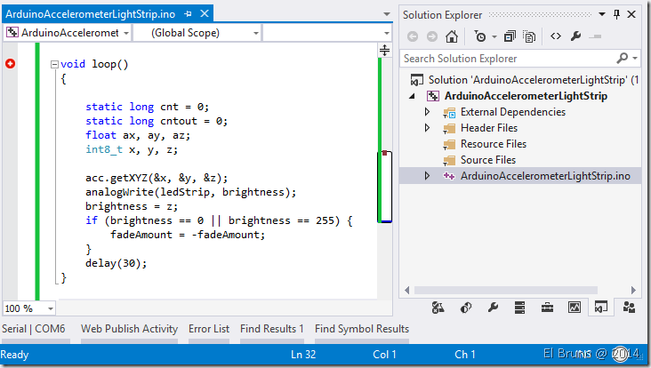Click Collapse All in Solution Explorer toolbar
Image resolution: width=651 pixels, height=368 pixels.
[510, 36]
